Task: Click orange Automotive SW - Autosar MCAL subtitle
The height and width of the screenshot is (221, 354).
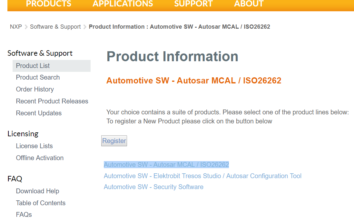Action: click(x=194, y=81)
